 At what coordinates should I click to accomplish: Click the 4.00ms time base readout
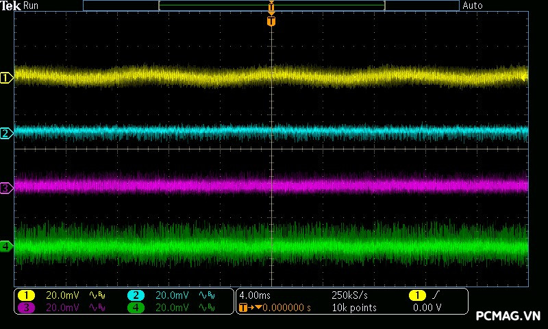pyautogui.click(x=253, y=295)
